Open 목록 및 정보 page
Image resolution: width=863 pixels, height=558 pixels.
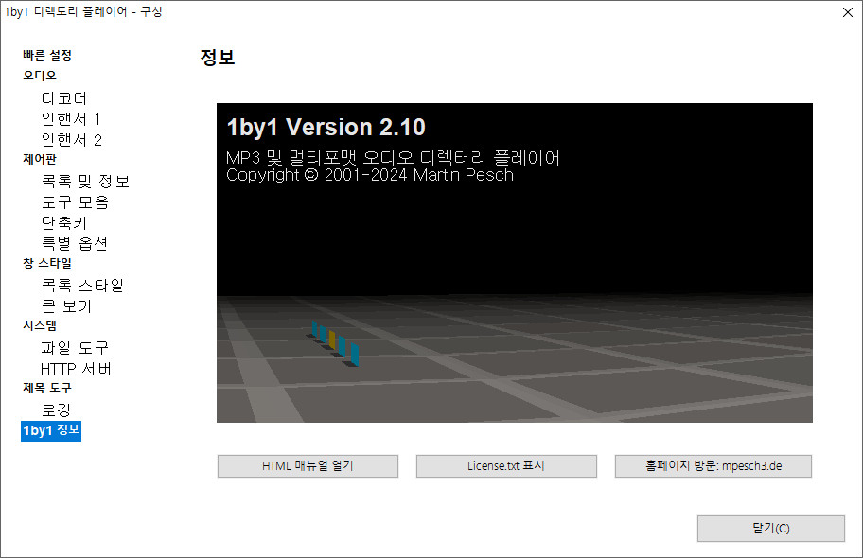click(x=85, y=181)
